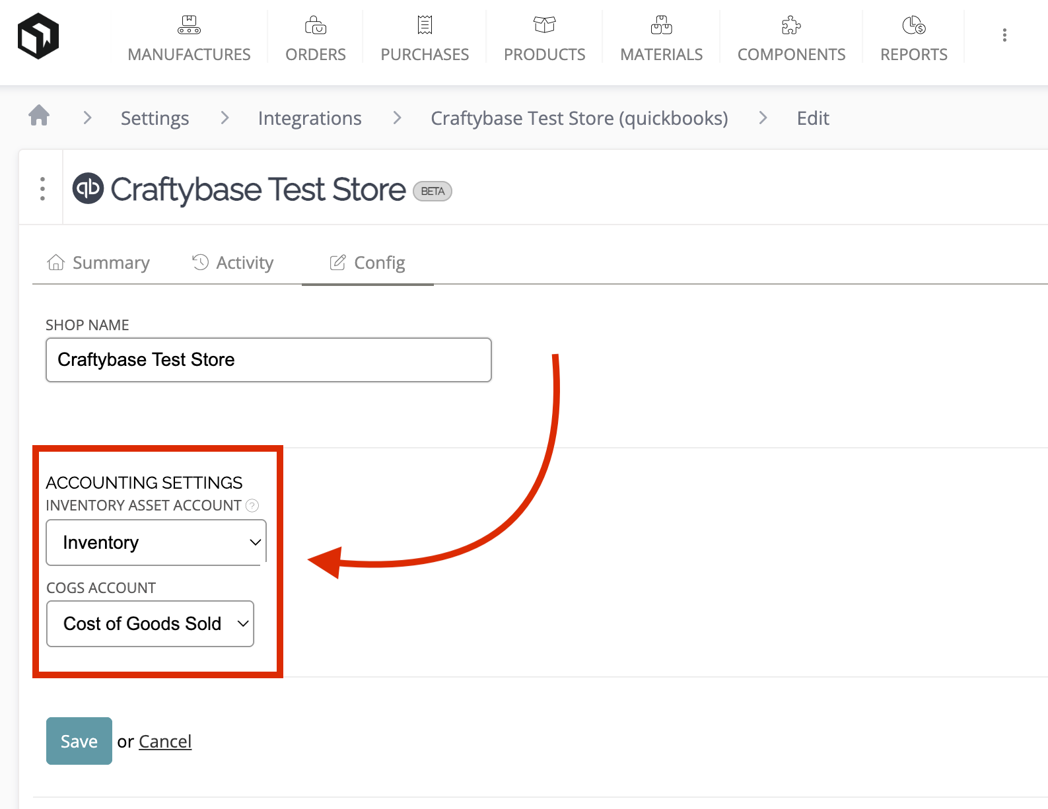Image resolution: width=1048 pixels, height=809 pixels.
Task: Click the Accounting Settings heading
Action: pos(144,483)
